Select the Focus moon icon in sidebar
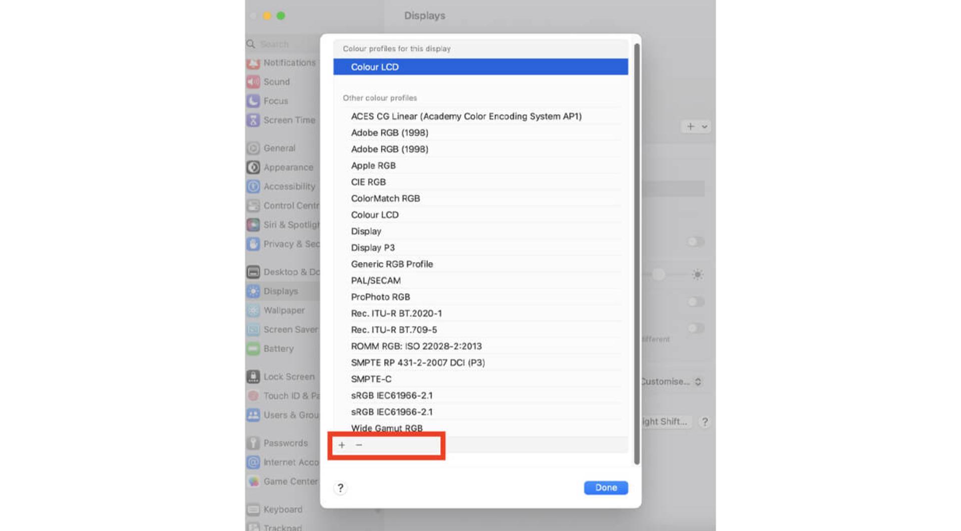This screenshot has width=961, height=531. [x=253, y=101]
